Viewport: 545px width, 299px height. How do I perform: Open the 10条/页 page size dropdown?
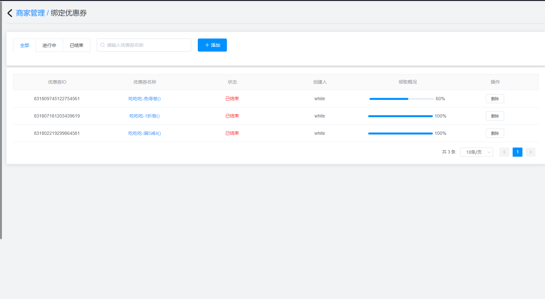(476, 152)
